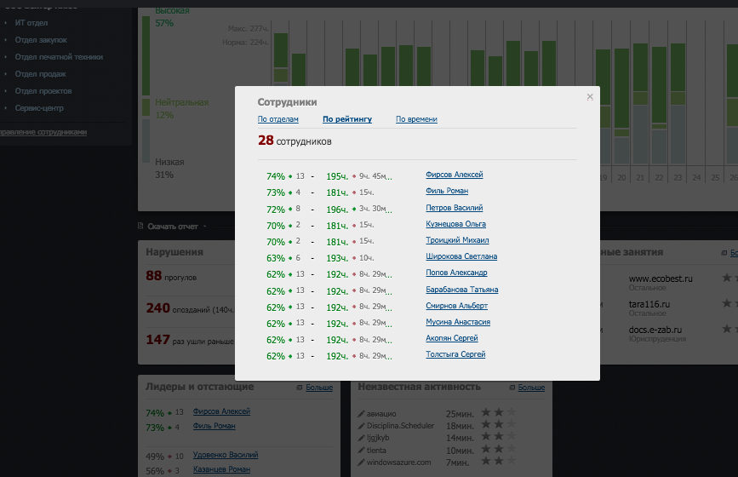Open employee Петров Василий

pos(455,208)
